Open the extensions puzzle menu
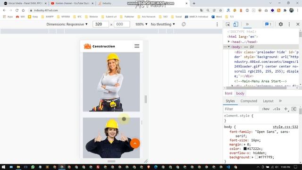Image resolution: width=302 pixels, height=170 pixels. point(285,10)
